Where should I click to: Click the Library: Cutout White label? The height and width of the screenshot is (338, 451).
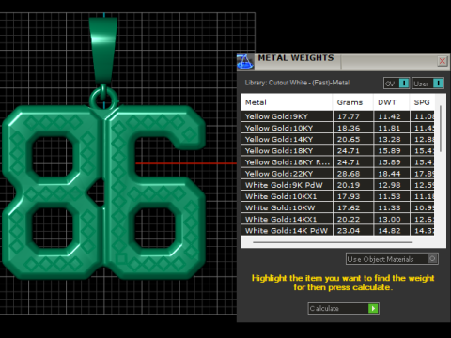click(297, 83)
